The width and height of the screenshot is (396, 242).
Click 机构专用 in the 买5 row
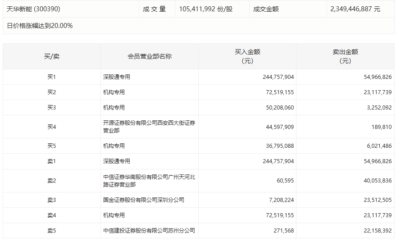pyautogui.click(x=114, y=146)
